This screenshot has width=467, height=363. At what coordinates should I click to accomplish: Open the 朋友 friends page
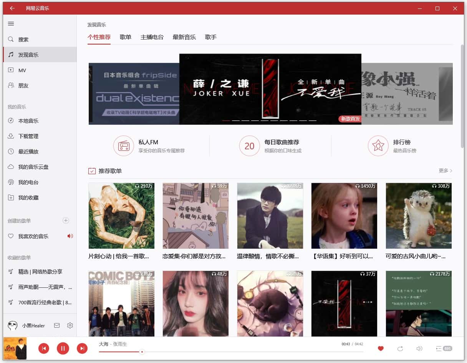pos(40,86)
